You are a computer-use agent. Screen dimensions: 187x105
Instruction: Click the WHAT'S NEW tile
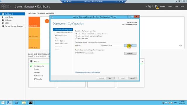(x=34, y=33)
